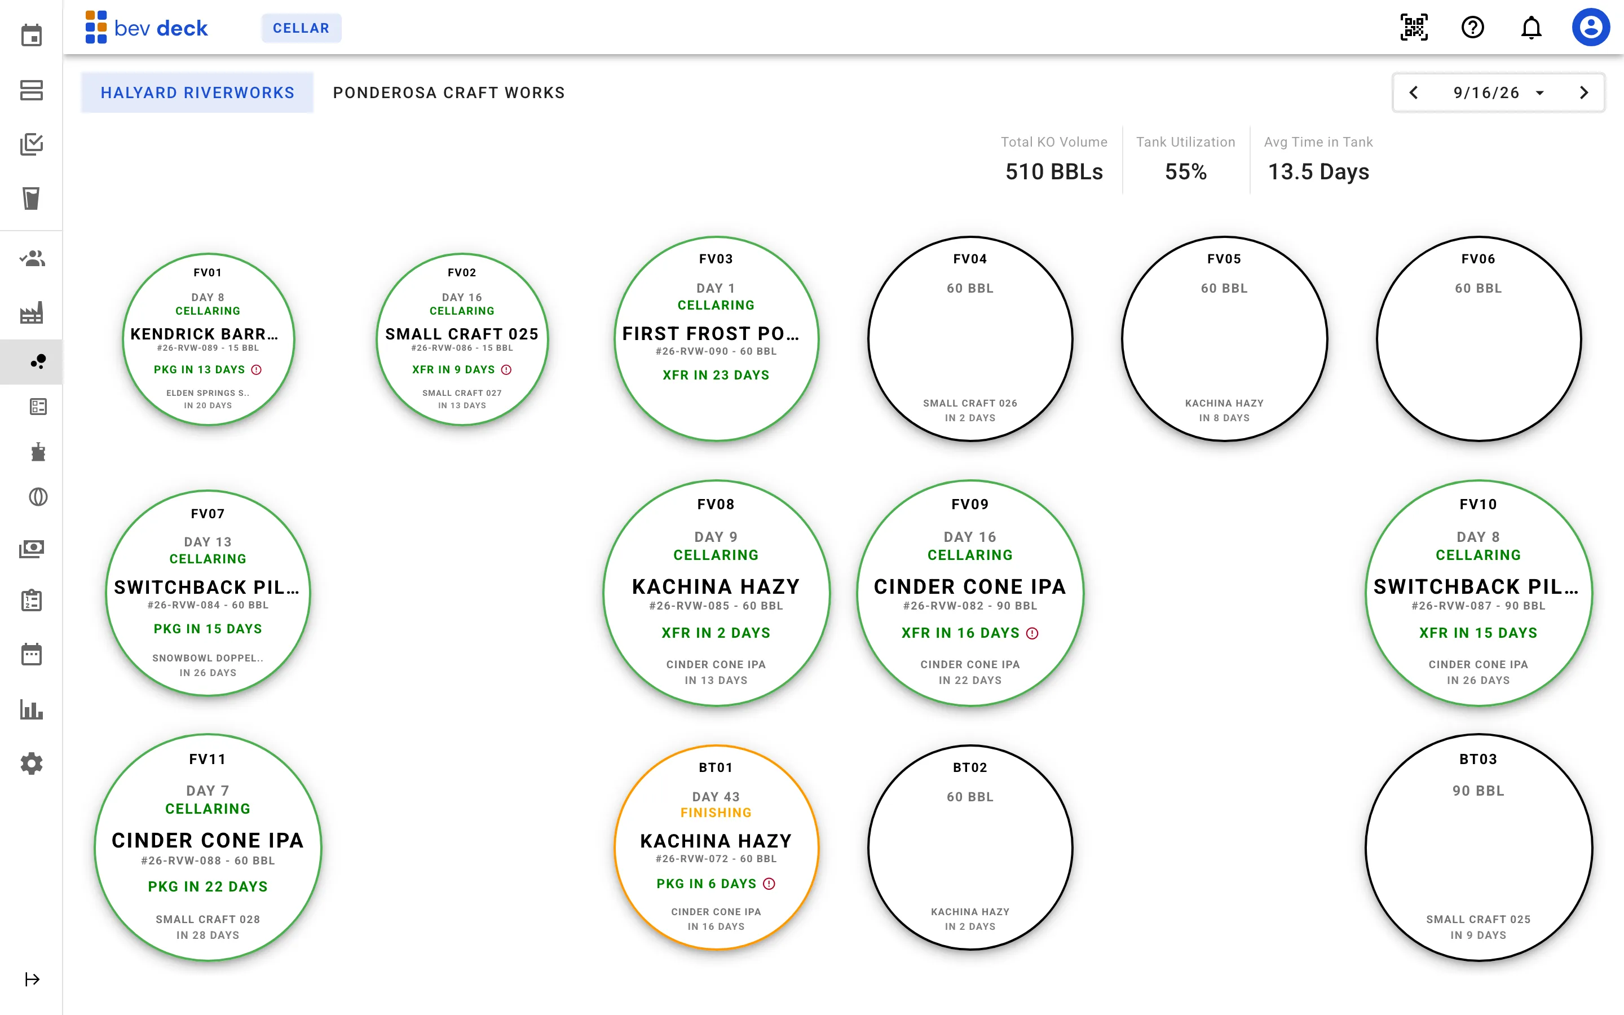Go to previous date with left chevron

point(1414,92)
